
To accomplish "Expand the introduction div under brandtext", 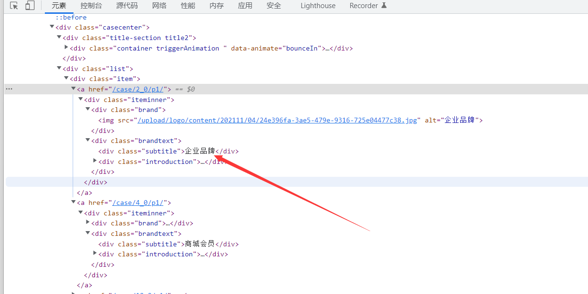I will coord(94,161).
